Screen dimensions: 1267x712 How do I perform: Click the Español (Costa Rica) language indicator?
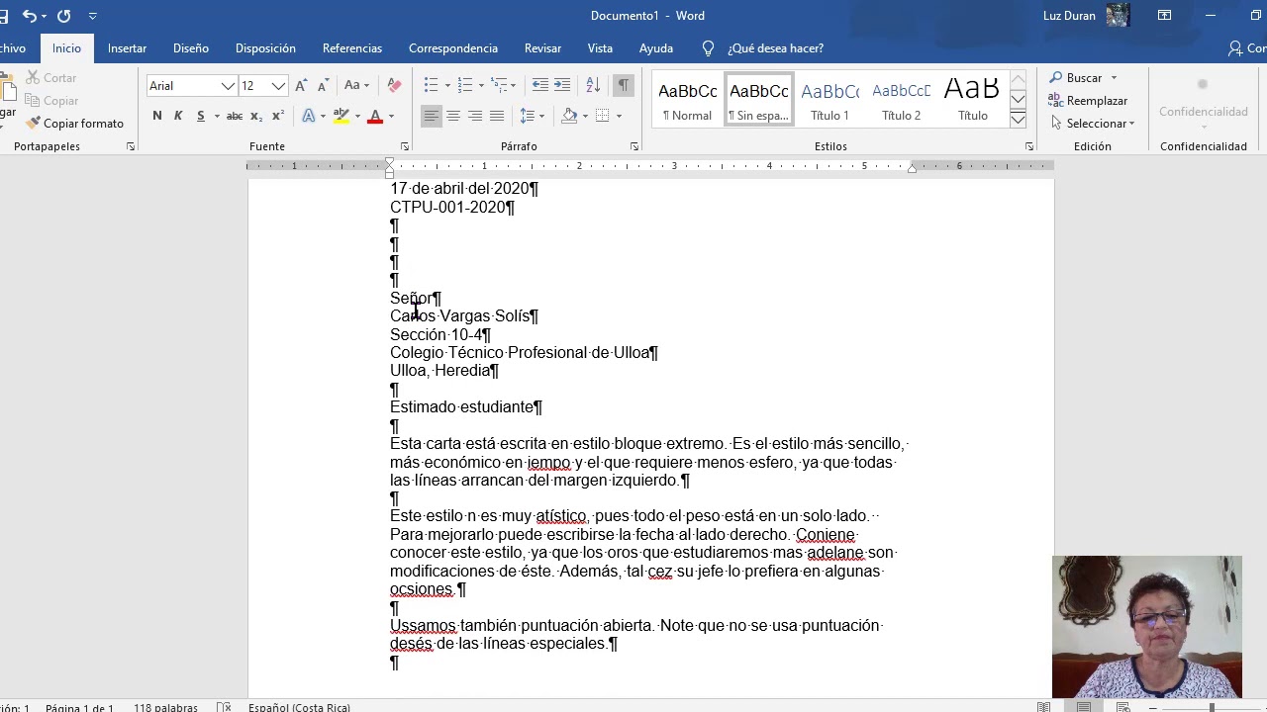299,707
